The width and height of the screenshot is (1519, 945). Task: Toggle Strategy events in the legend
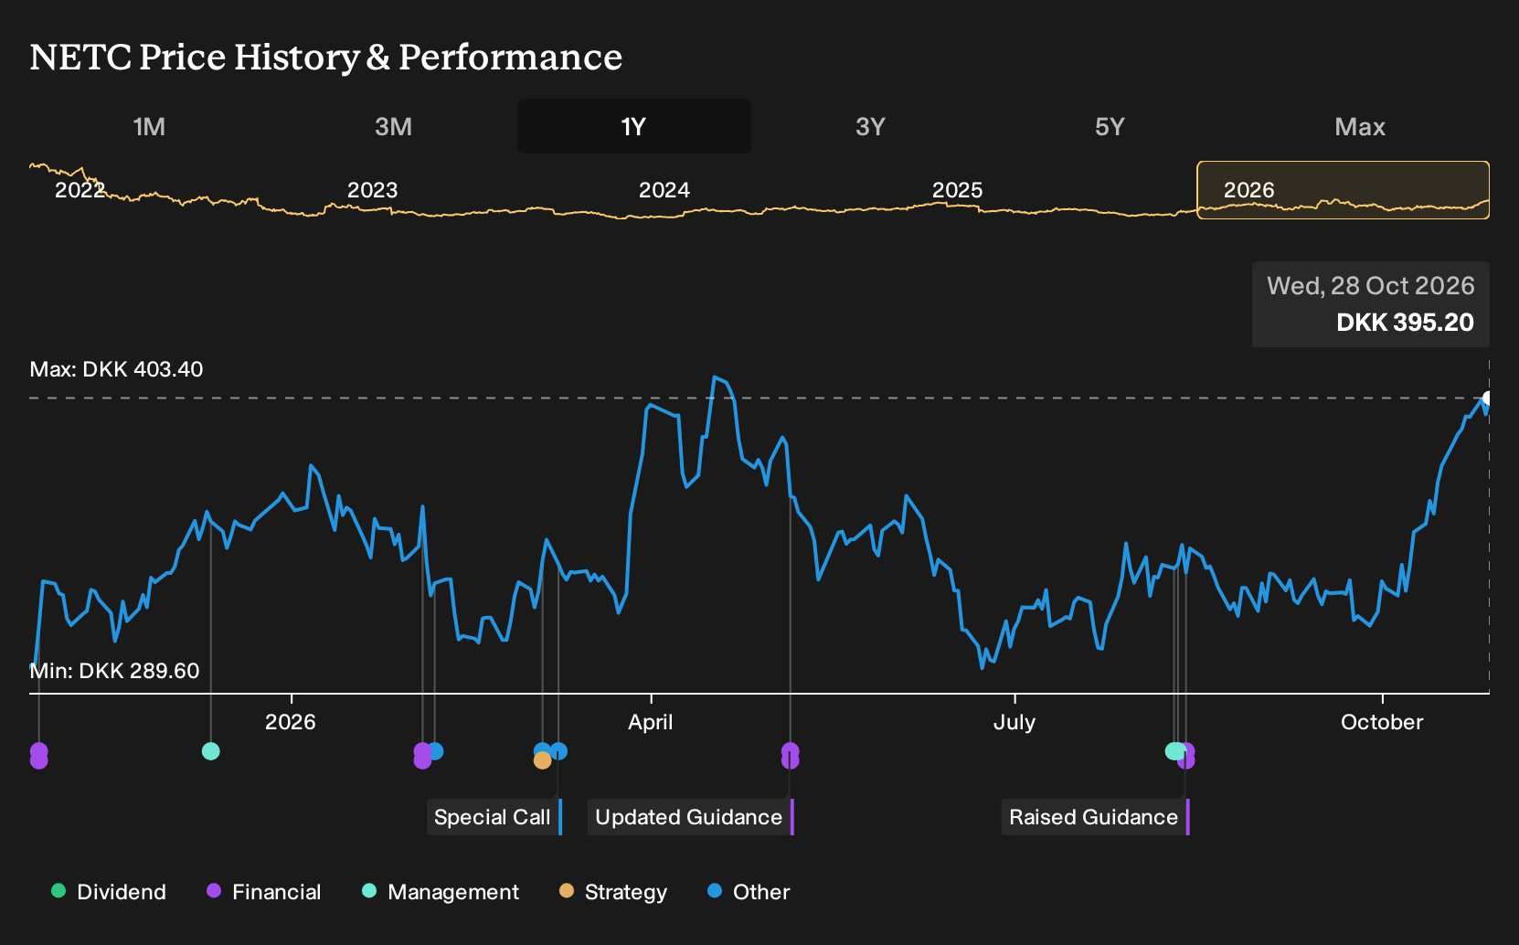[613, 892]
